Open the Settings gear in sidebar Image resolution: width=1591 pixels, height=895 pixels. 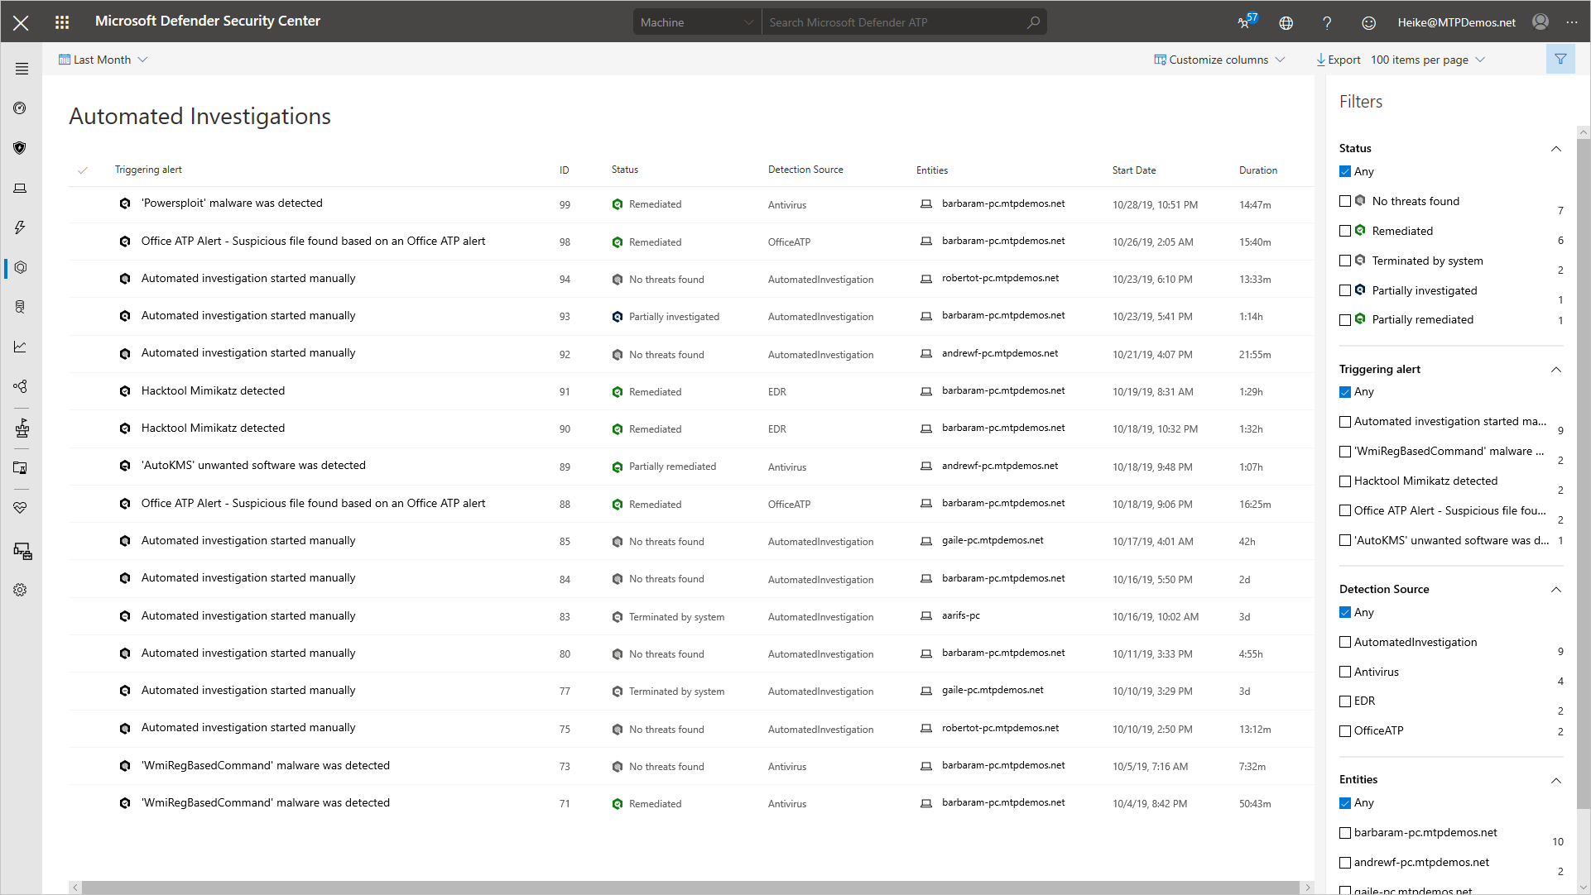click(x=21, y=590)
